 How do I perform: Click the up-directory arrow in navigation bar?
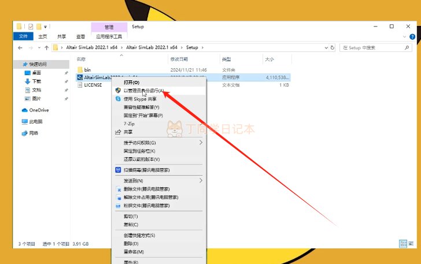tap(46, 47)
